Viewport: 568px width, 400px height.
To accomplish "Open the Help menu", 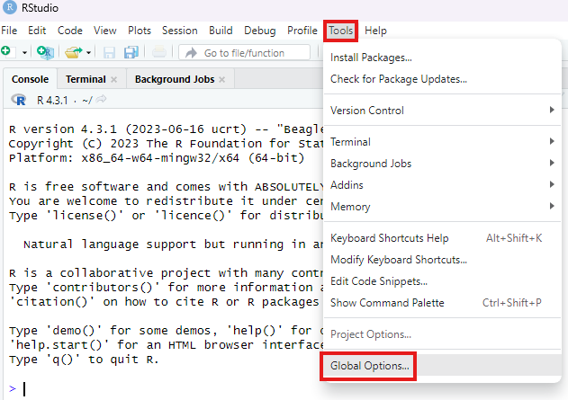I will pos(375,31).
